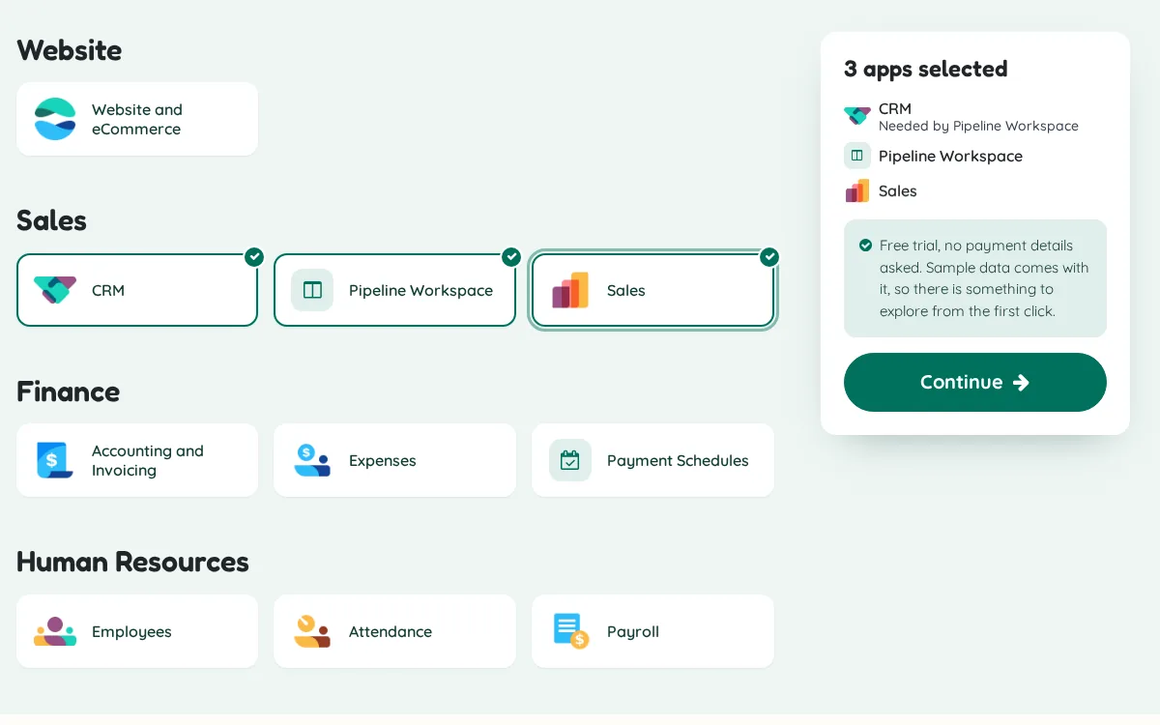The height and width of the screenshot is (725, 1160).
Task: Click the Payment Schedules calendar icon
Action: click(x=570, y=460)
